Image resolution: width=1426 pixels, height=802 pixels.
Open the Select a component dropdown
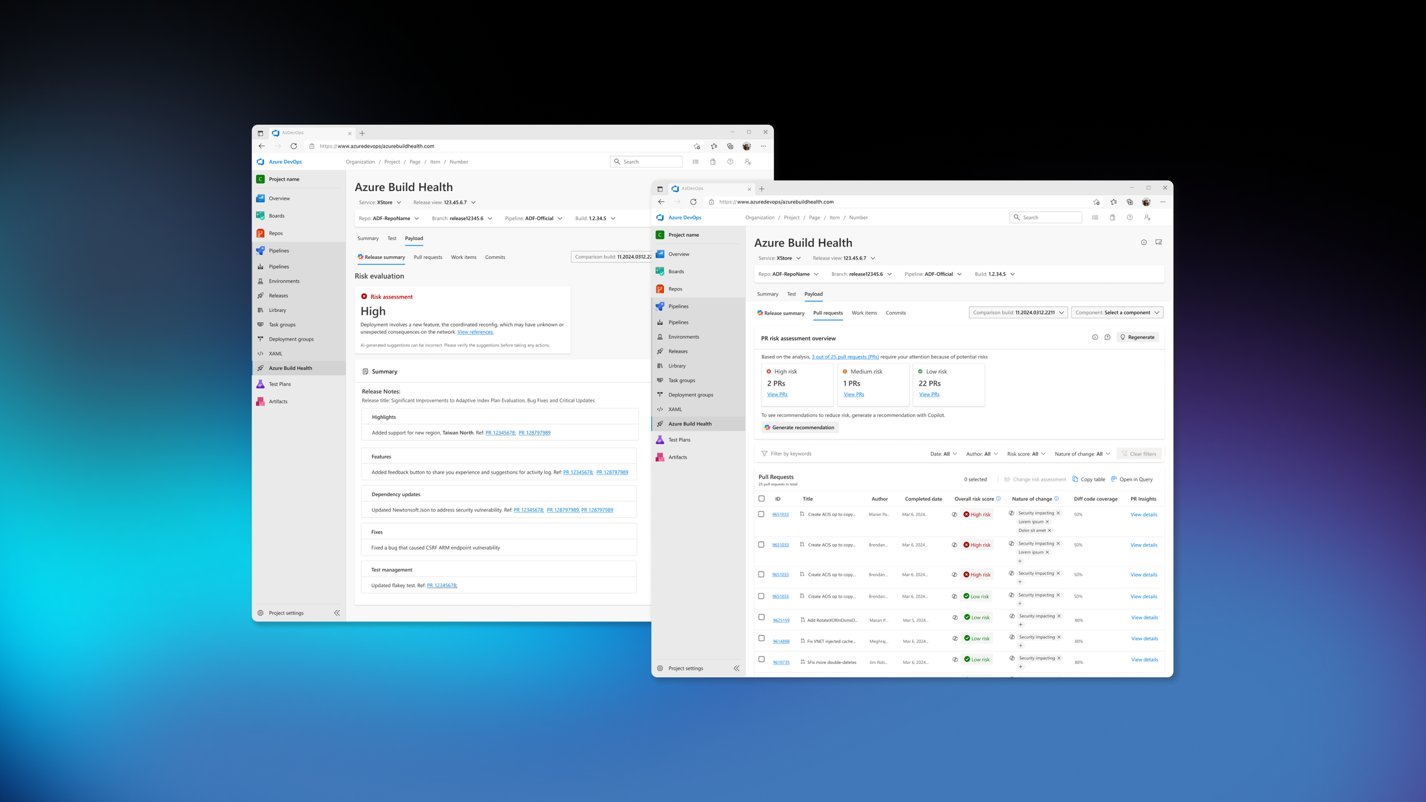(x=1116, y=313)
